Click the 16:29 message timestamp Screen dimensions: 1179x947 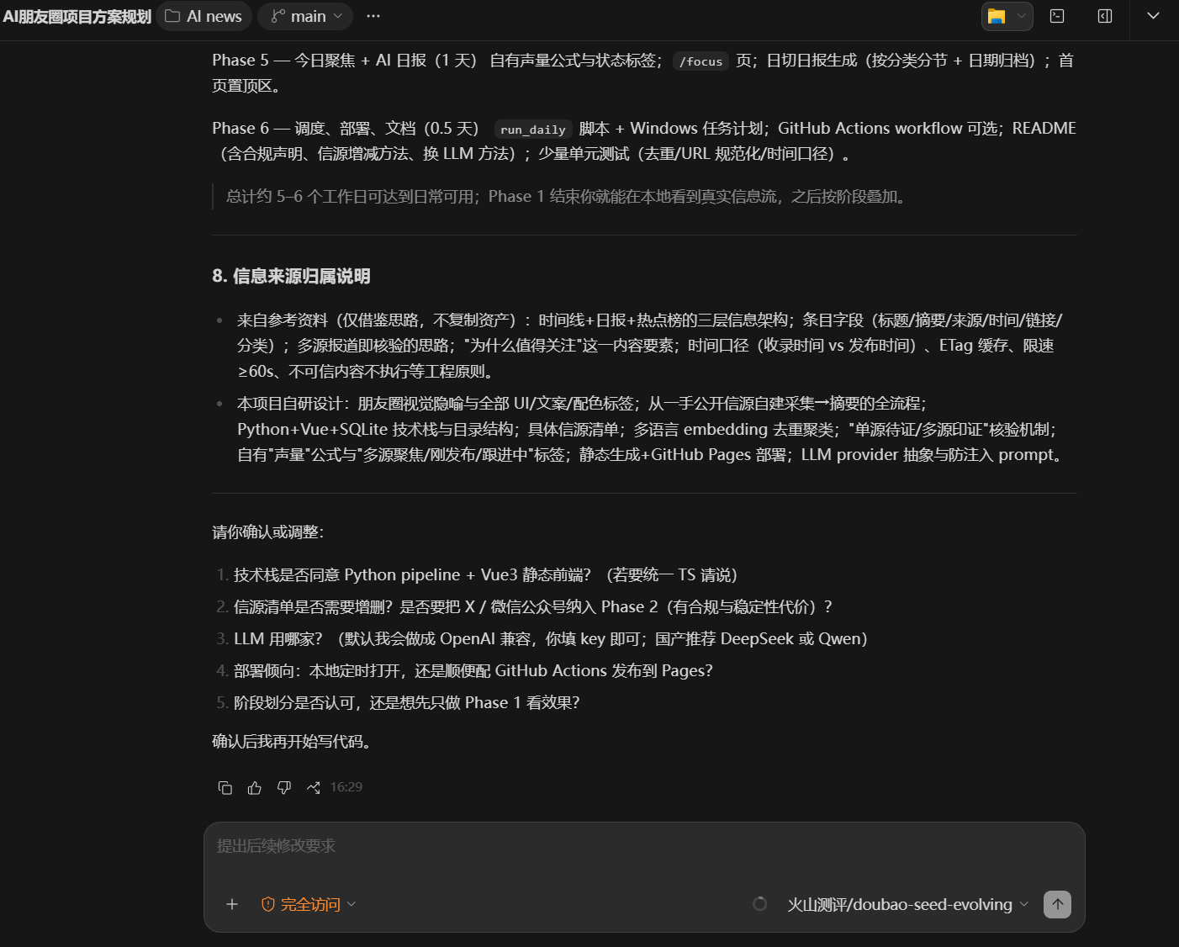point(346,787)
